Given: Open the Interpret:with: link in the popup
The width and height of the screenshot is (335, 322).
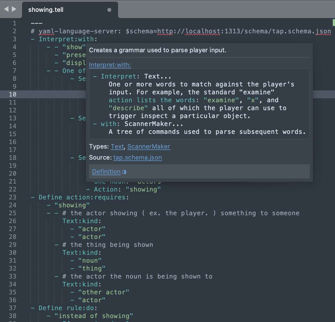Looking at the screenshot, I should pos(110,65).
